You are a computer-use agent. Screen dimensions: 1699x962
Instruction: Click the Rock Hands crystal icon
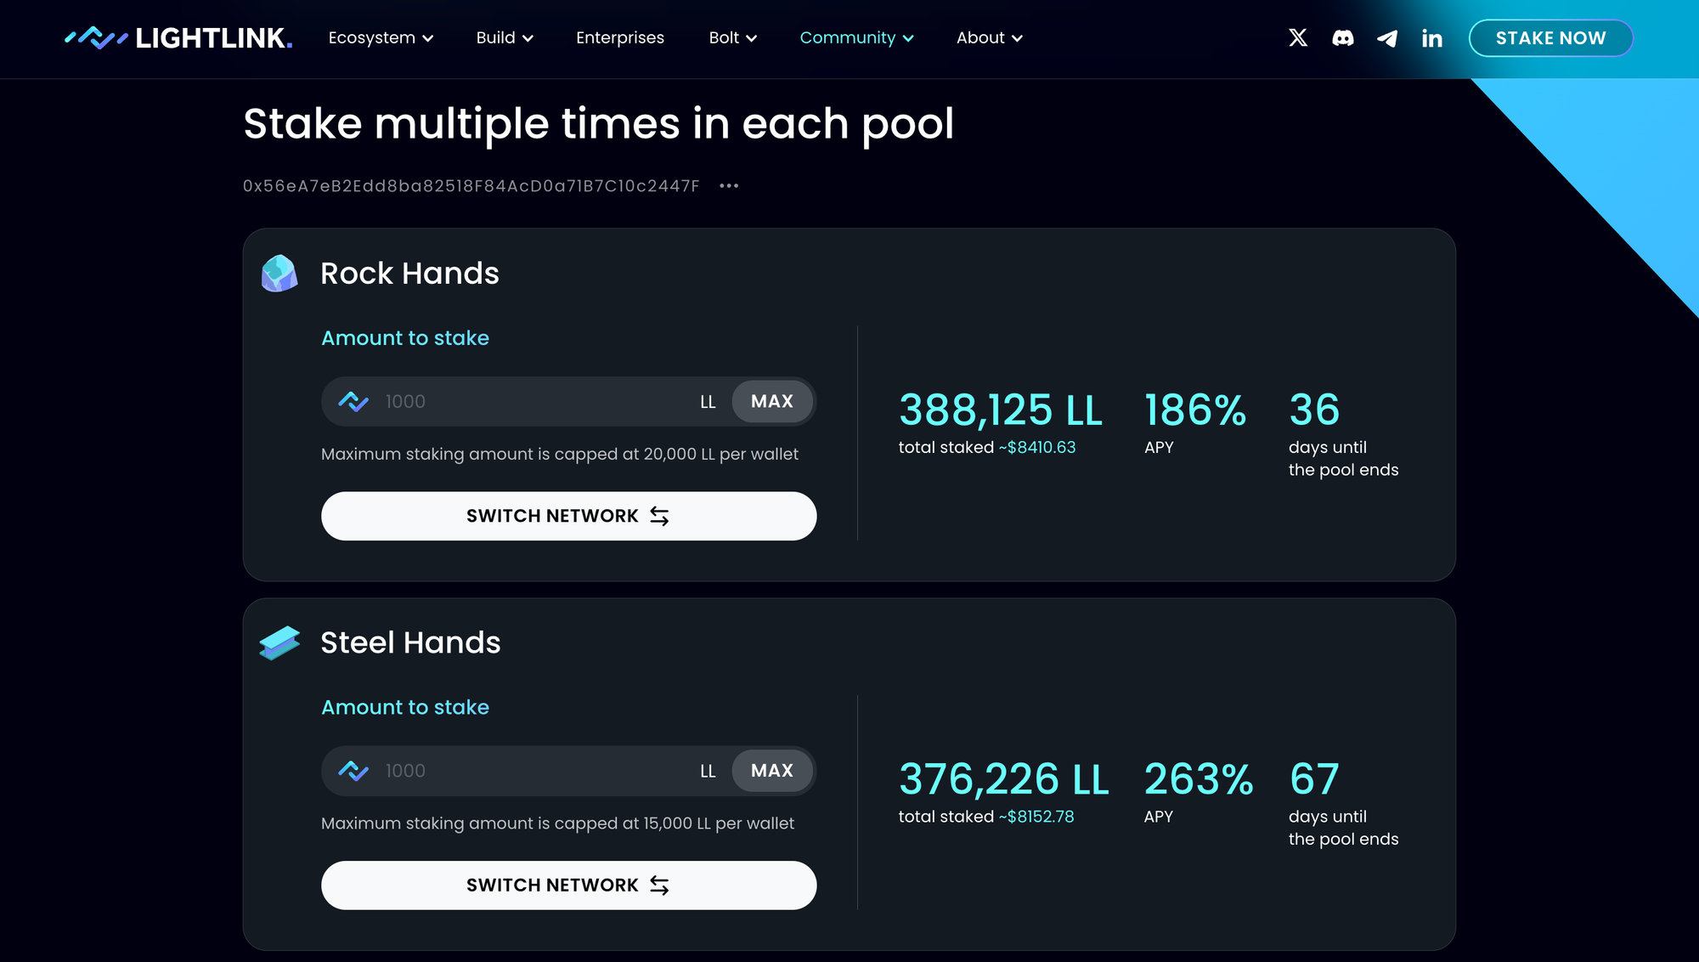click(279, 274)
